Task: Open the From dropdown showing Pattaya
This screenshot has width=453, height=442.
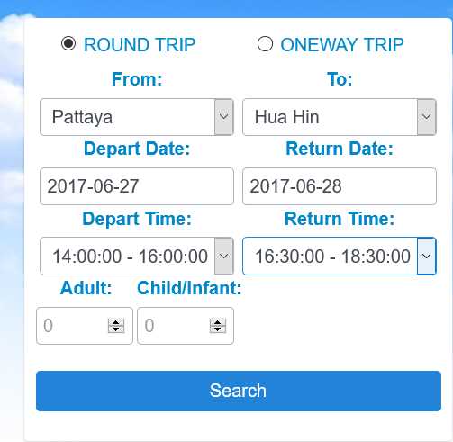Action: click(137, 117)
